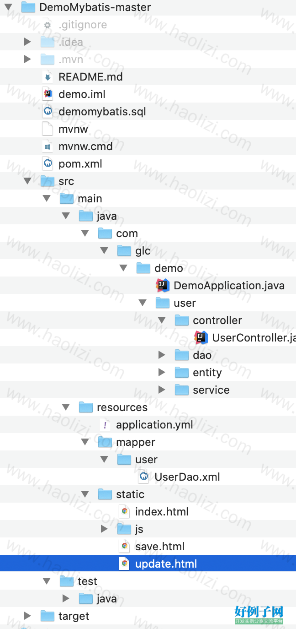Click the UserController.java IntelliJ icon
Image resolution: width=296 pixels, height=629 pixels.
click(x=201, y=338)
